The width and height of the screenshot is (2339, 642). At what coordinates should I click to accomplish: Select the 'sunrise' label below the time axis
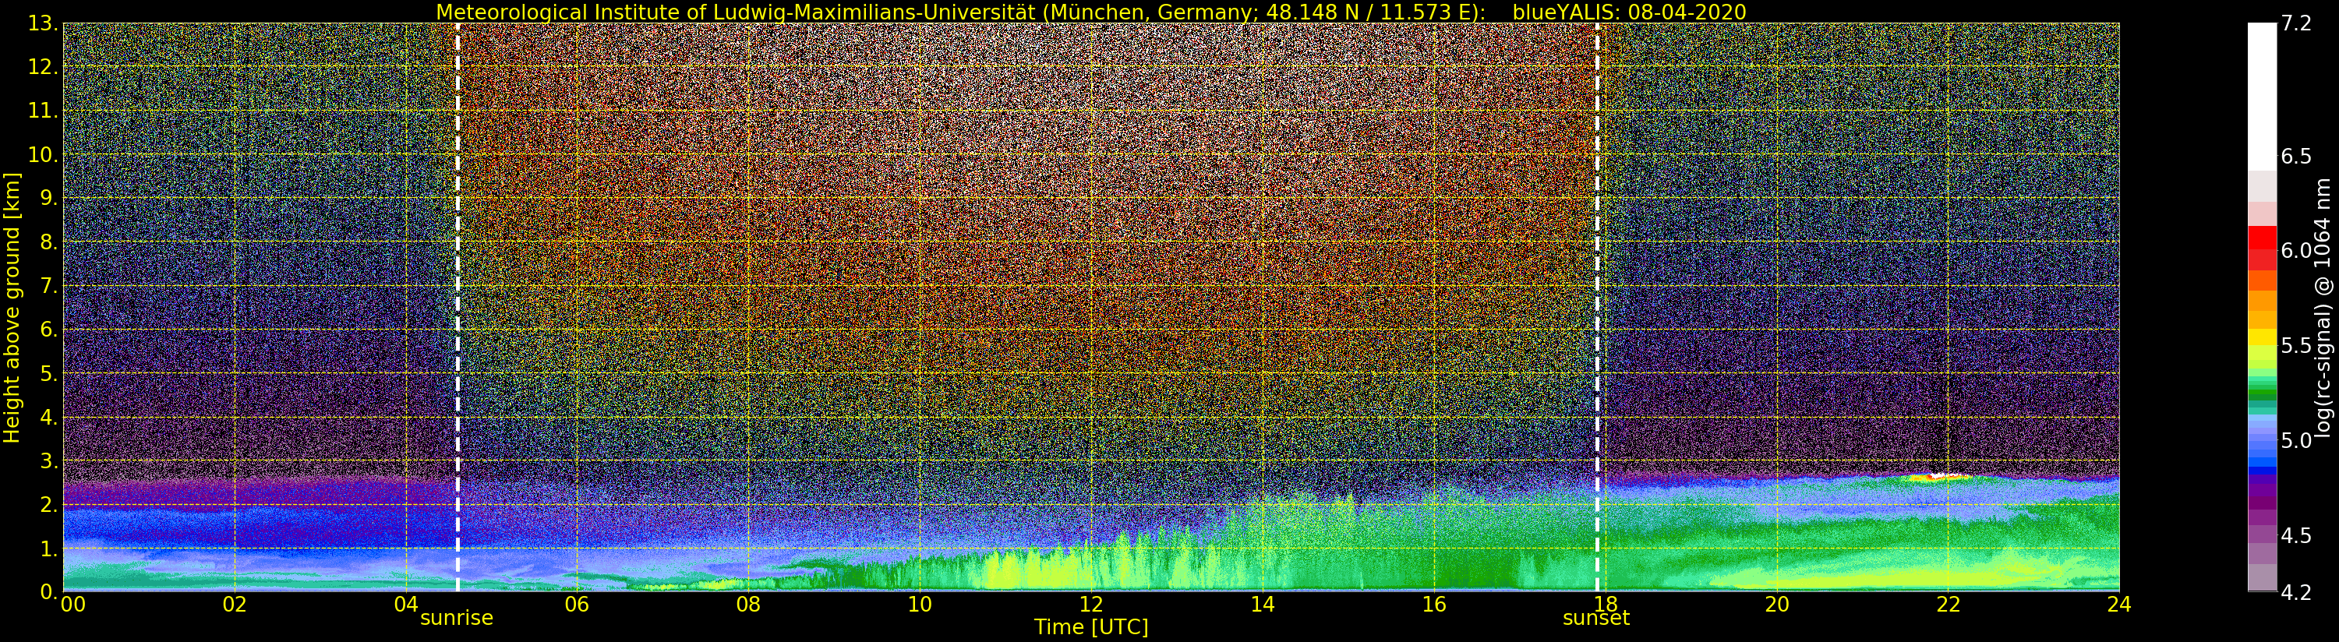(x=456, y=619)
